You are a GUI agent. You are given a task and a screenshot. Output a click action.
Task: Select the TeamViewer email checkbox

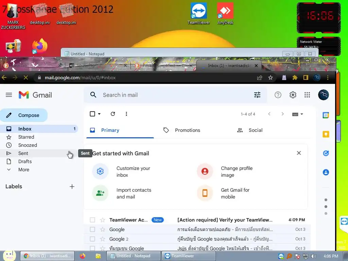(x=92, y=220)
